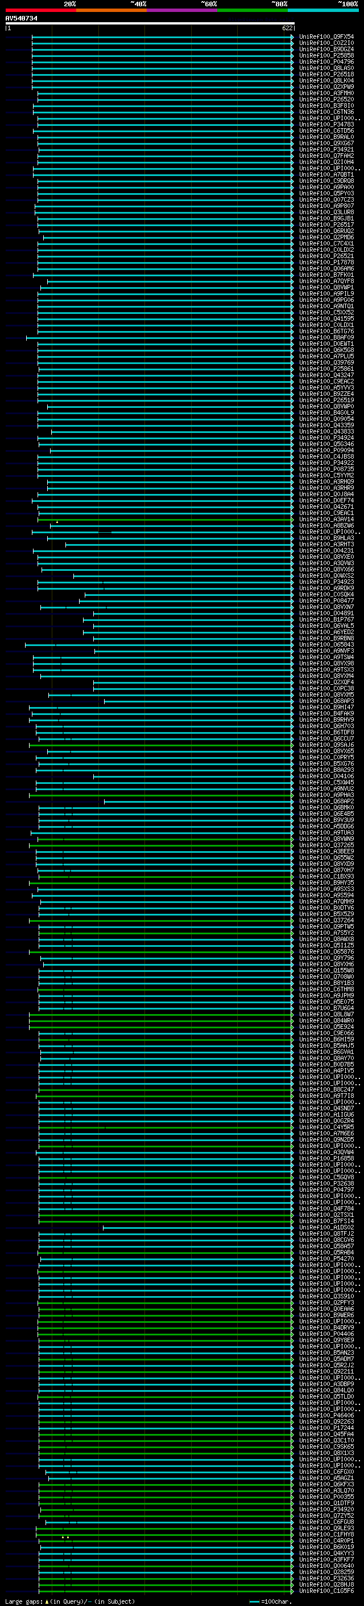Select the UniRef100_Q9SAJ6 label
The width and height of the screenshot is (364, 1606).
(x=326, y=745)
